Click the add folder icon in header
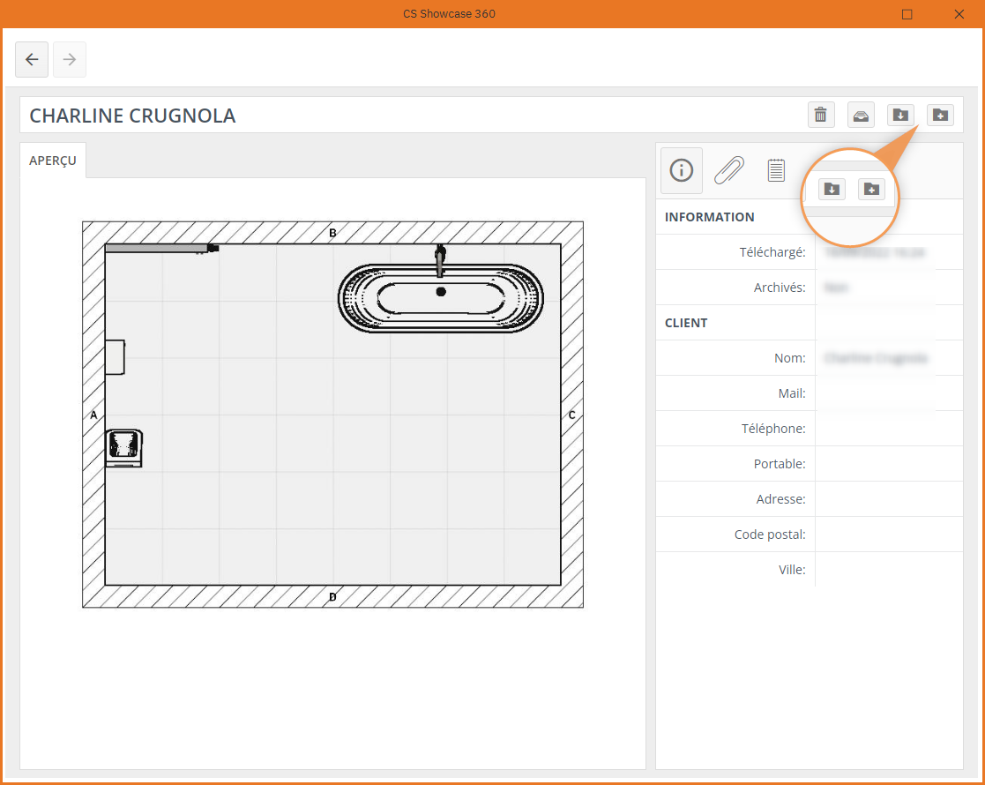The image size is (985, 785). click(x=940, y=115)
